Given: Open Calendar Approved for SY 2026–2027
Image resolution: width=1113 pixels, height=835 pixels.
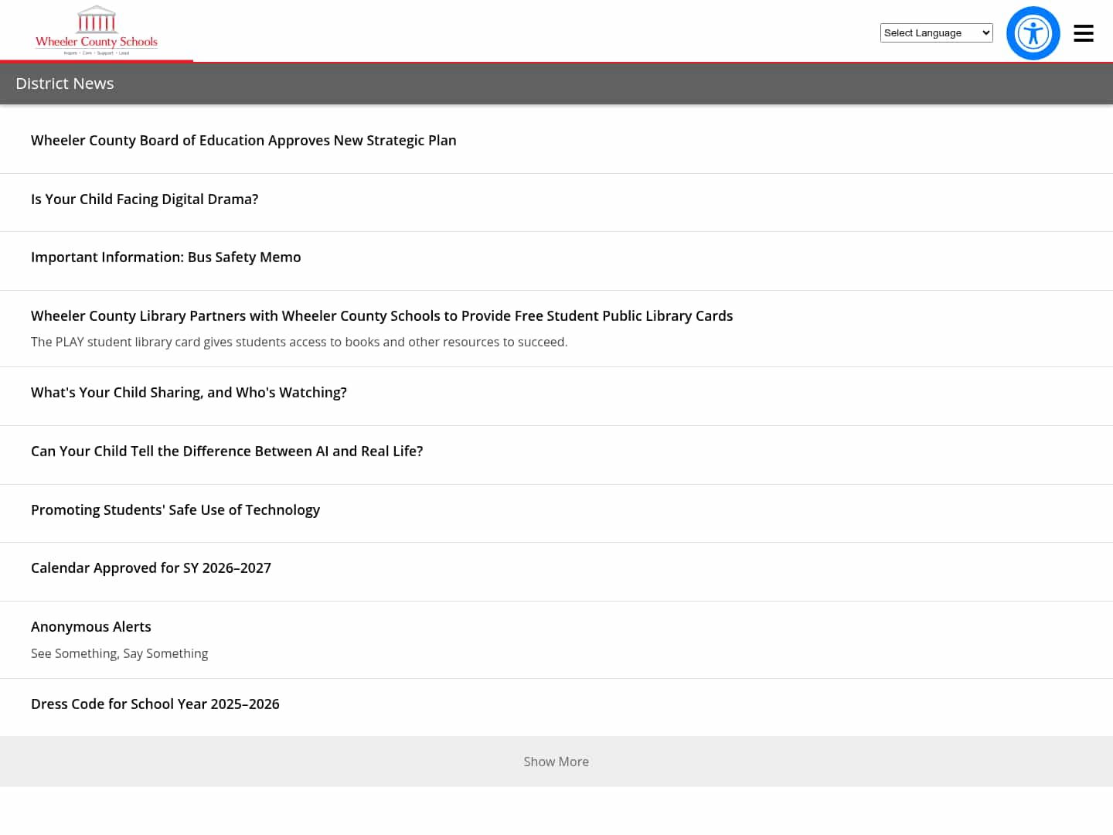Looking at the screenshot, I should tap(151, 568).
